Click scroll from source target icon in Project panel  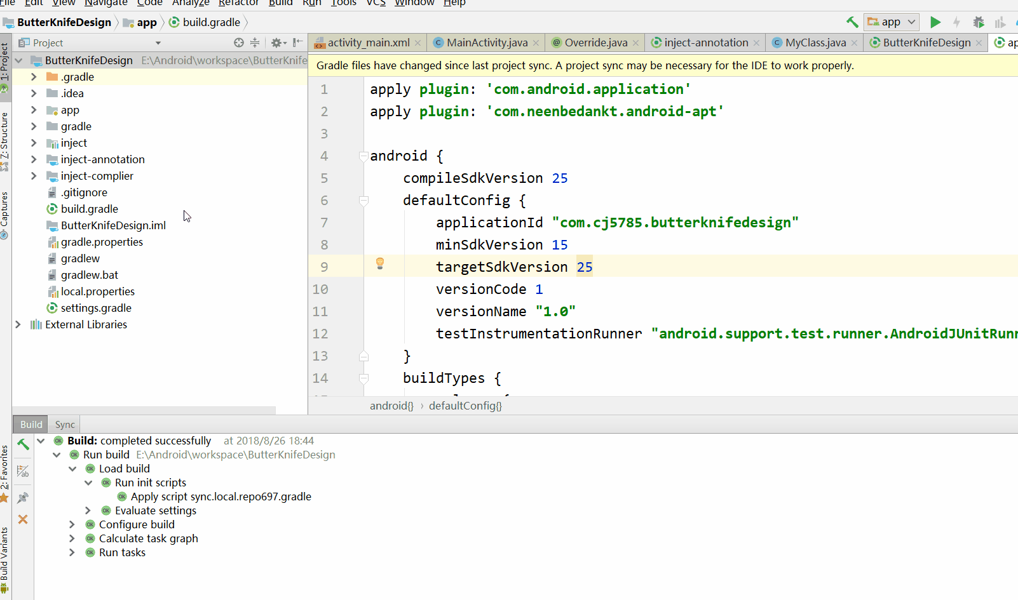click(239, 43)
